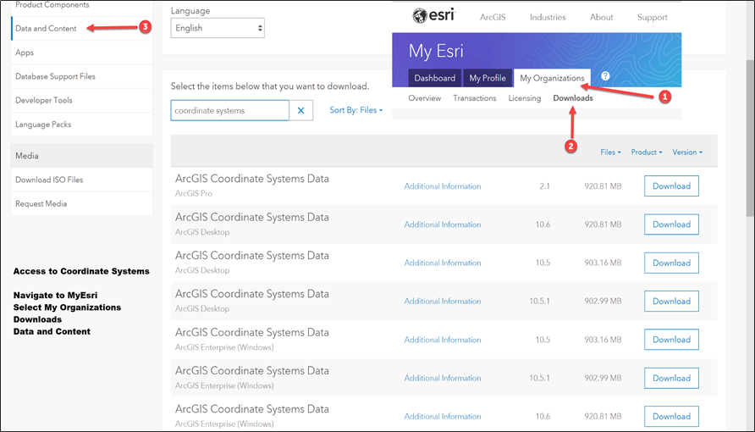Open the Language dropdown set to English
Viewport: 755px width, 432px height.
click(218, 28)
